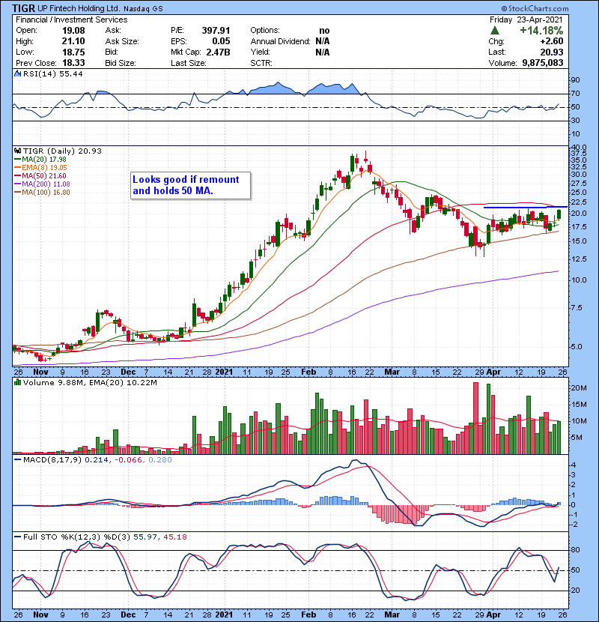Click the 15M volume axis label

pyautogui.click(x=579, y=405)
